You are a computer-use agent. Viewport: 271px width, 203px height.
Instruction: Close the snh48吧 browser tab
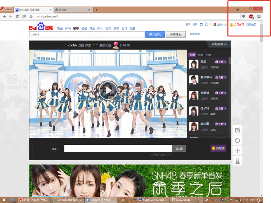pos(50,10)
